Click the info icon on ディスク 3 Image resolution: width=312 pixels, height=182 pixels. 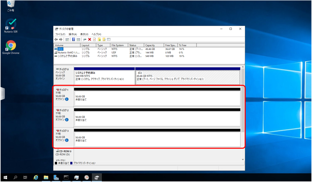click(67, 140)
